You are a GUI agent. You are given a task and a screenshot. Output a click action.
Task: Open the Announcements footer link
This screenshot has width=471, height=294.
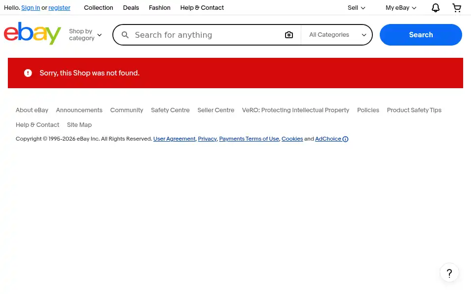pyautogui.click(x=79, y=110)
